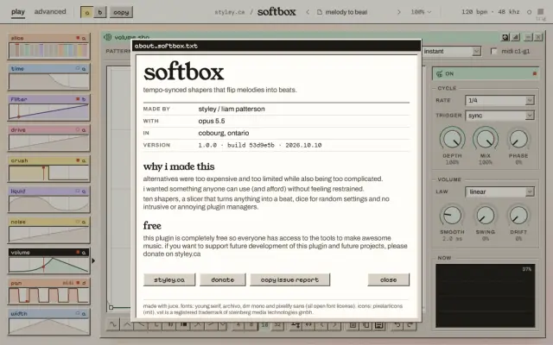Click the volume shaper expand arrow
The width and height of the screenshot is (553, 345).
click(x=93, y=260)
